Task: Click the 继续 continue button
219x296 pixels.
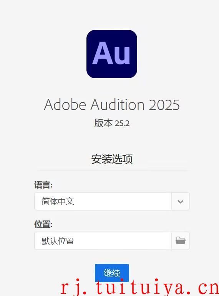Action: click(x=112, y=273)
